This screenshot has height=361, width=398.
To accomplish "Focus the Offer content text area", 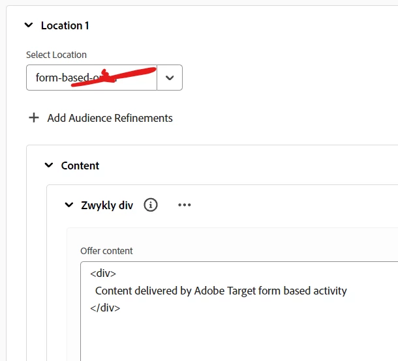I will pos(239,311).
